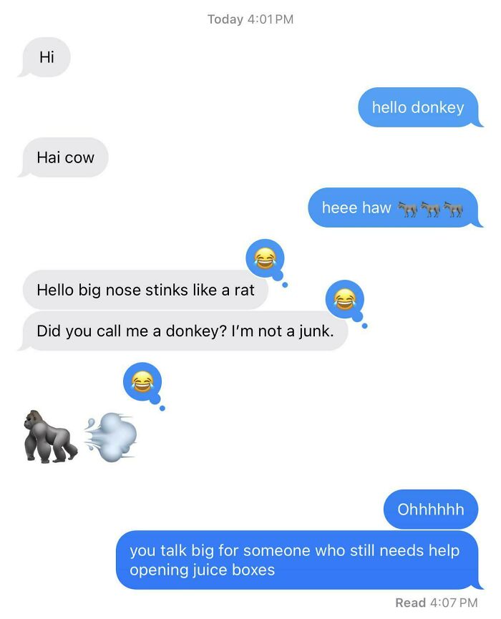Click the last donkey emoji in the bubble
The height and width of the screenshot is (619, 501).
tap(453, 208)
